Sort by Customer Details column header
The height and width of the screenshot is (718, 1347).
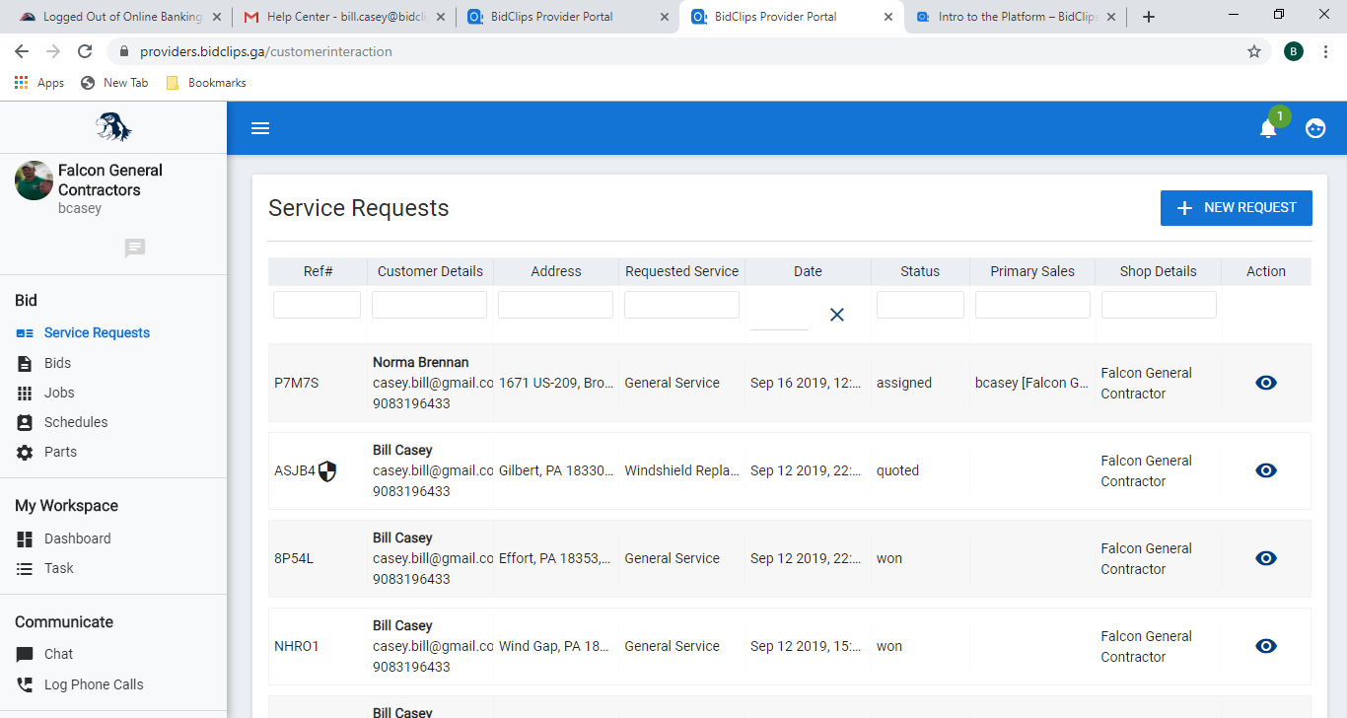430,271
